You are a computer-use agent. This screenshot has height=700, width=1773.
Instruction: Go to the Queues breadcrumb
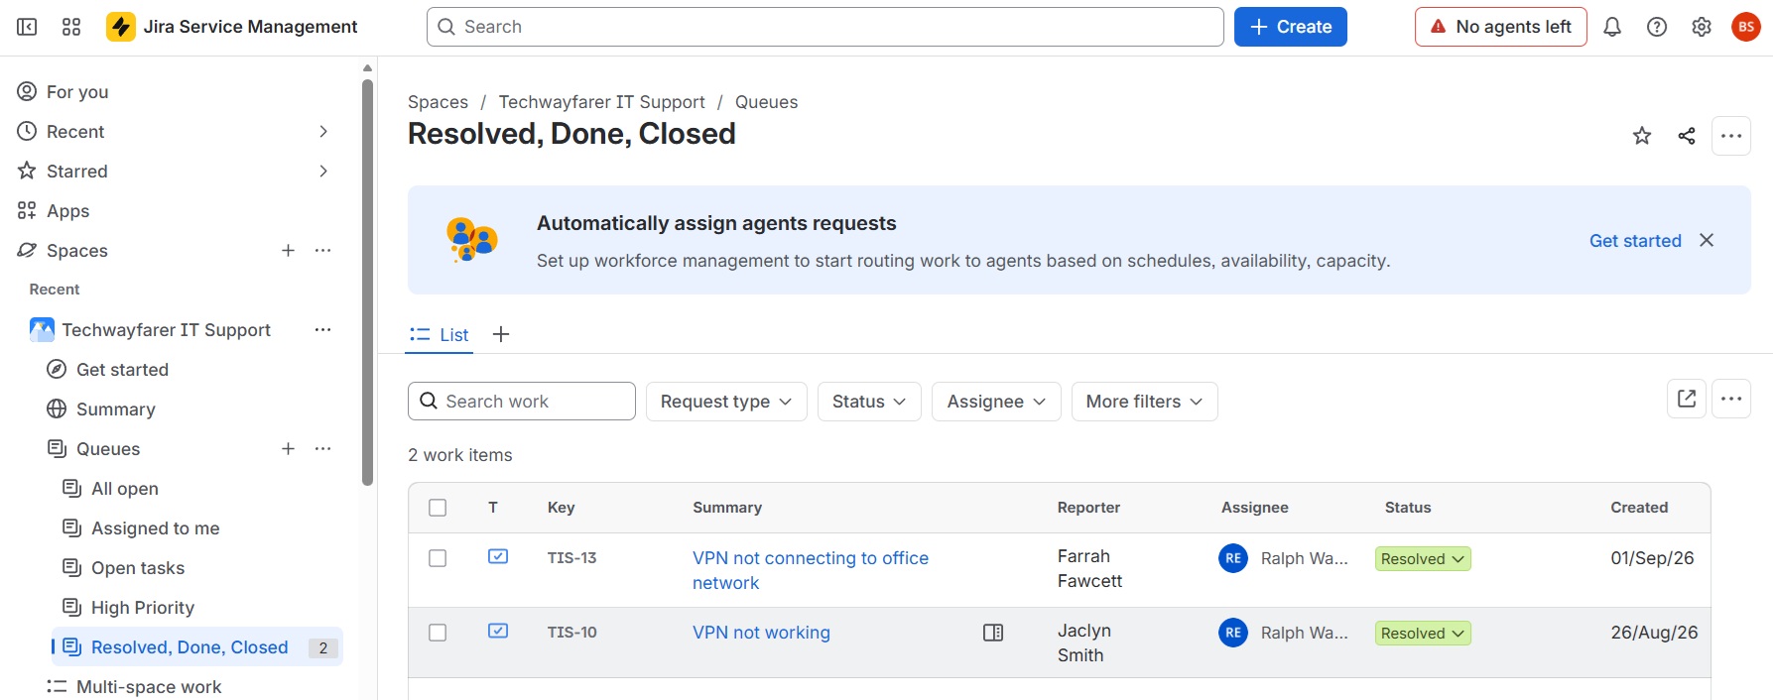(x=766, y=102)
